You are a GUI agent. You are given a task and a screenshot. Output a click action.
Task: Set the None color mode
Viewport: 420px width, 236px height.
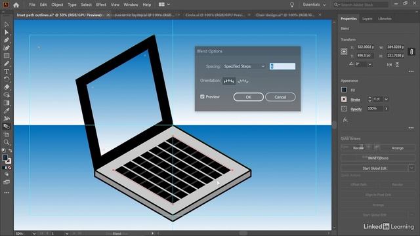coord(10,168)
